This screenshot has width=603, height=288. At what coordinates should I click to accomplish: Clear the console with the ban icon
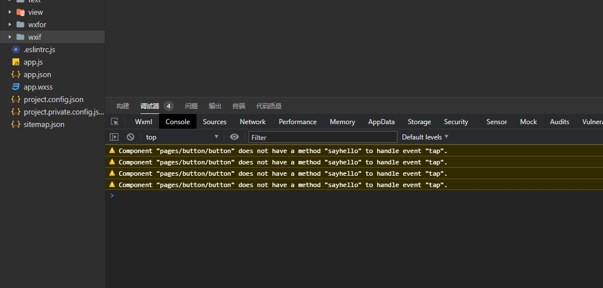tap(130, 137)
